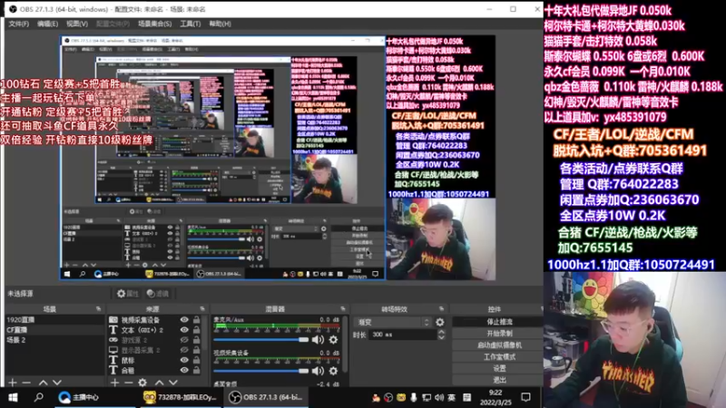Mute the 视频采集设备 mixer speaker icon
The height and width of the screenshot is (408, 726).
click(x=318, y=371)
